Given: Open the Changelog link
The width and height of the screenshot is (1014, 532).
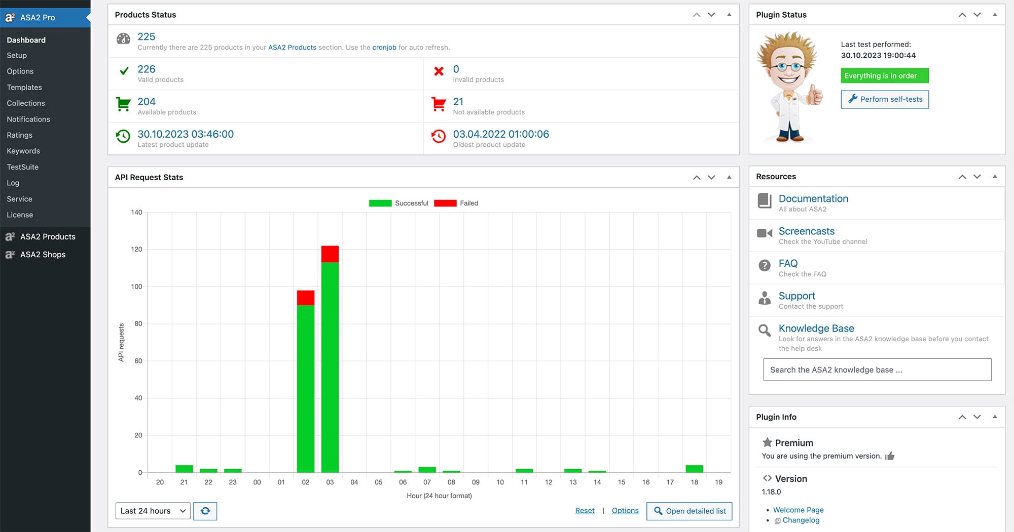Looking at the screenshot, I should pos(801,520).
